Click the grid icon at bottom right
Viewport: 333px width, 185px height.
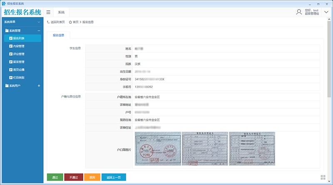[323, 177]
